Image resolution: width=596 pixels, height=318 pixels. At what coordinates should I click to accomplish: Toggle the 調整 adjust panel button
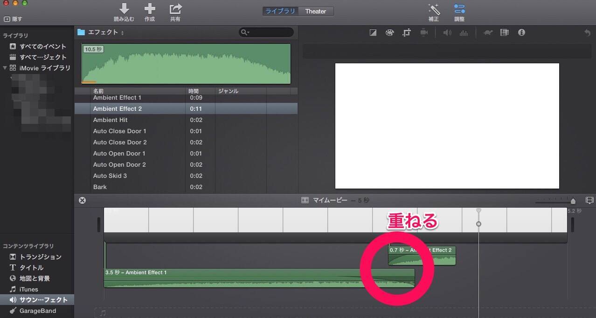459,9
